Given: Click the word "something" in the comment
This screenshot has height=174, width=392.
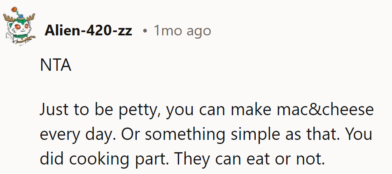Looking at the screenshot, I should pos(189,135).
